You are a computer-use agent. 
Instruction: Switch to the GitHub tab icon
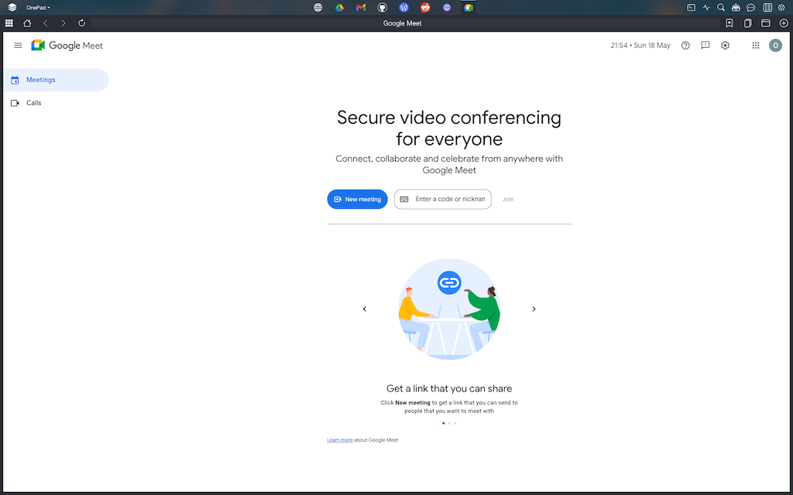383,8
